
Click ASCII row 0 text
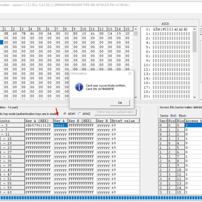[x=170, y=29]
